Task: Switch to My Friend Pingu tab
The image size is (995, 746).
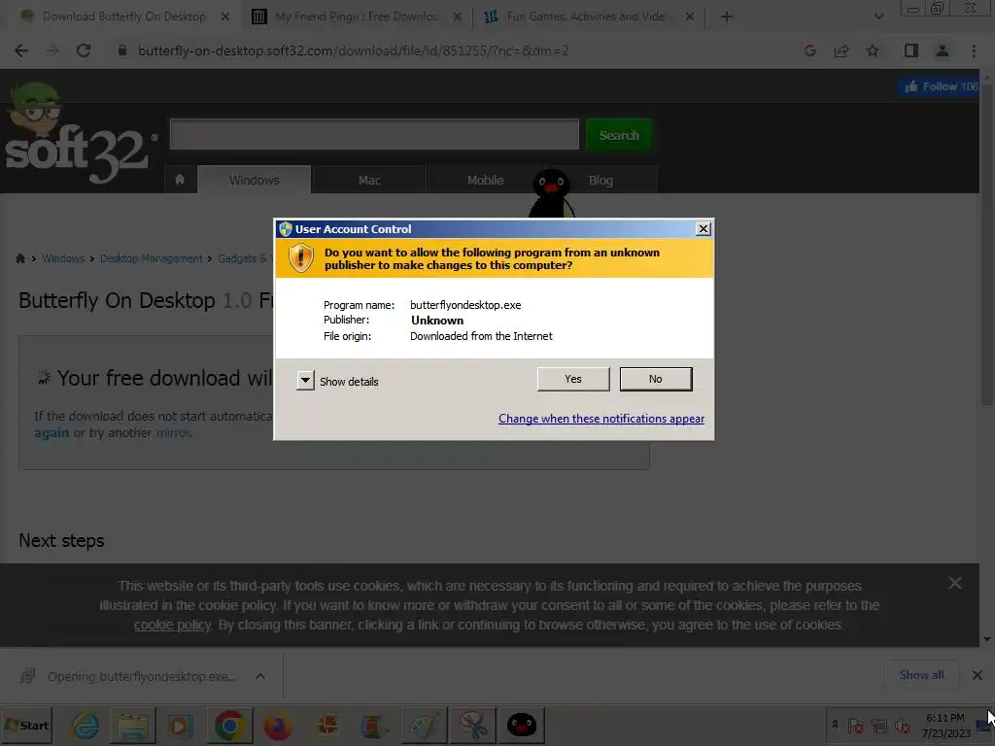Action: coord(356,17)
